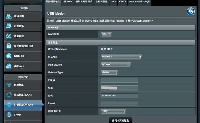The width and height of the screenshot is (200, 123).
Task: Click the 所在地區 row label
Action: [53, 57]
